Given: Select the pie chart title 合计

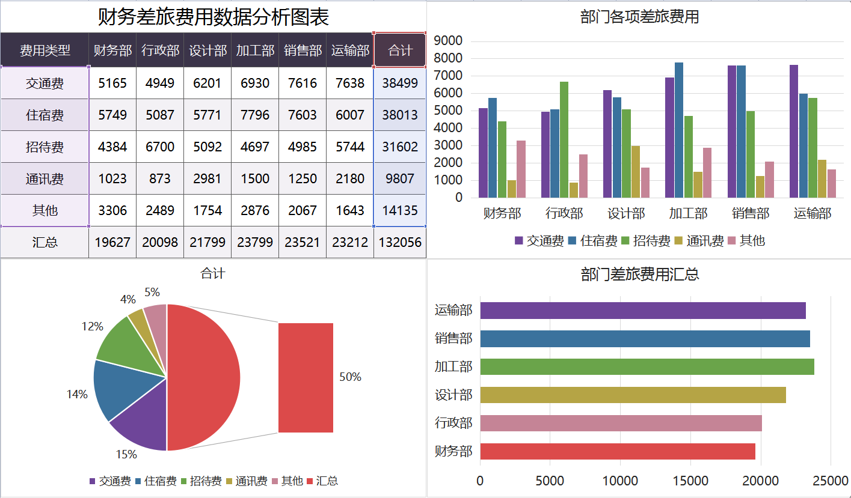Looking at the screenshot, I should coord(212,273).
